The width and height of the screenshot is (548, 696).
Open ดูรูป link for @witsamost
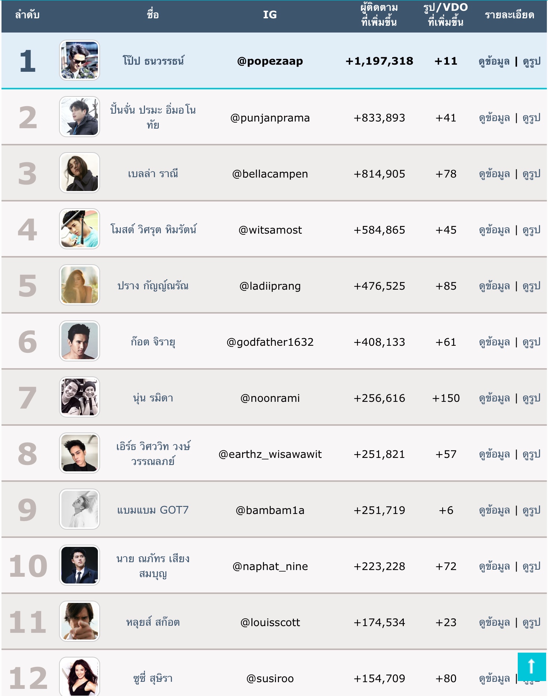point(532,230)
